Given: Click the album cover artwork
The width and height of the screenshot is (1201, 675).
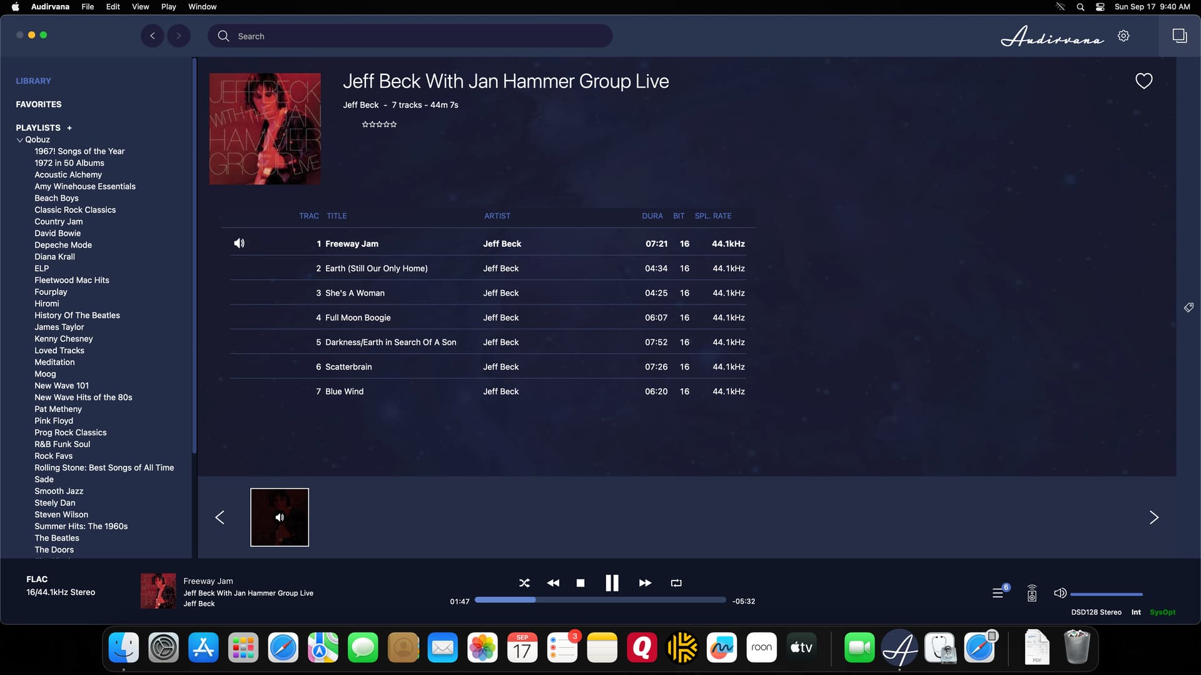Looking at the screenshot, I should [265, 129].
